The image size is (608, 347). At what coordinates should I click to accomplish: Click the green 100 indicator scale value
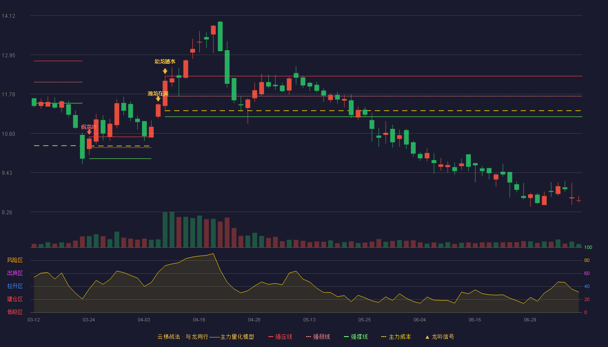(588, 248)
